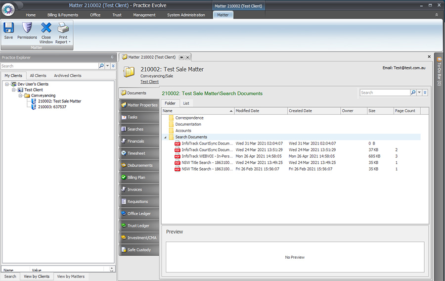
Task: Click the Practice Explorer search magnifier icon
Action: tap(101, 66)
